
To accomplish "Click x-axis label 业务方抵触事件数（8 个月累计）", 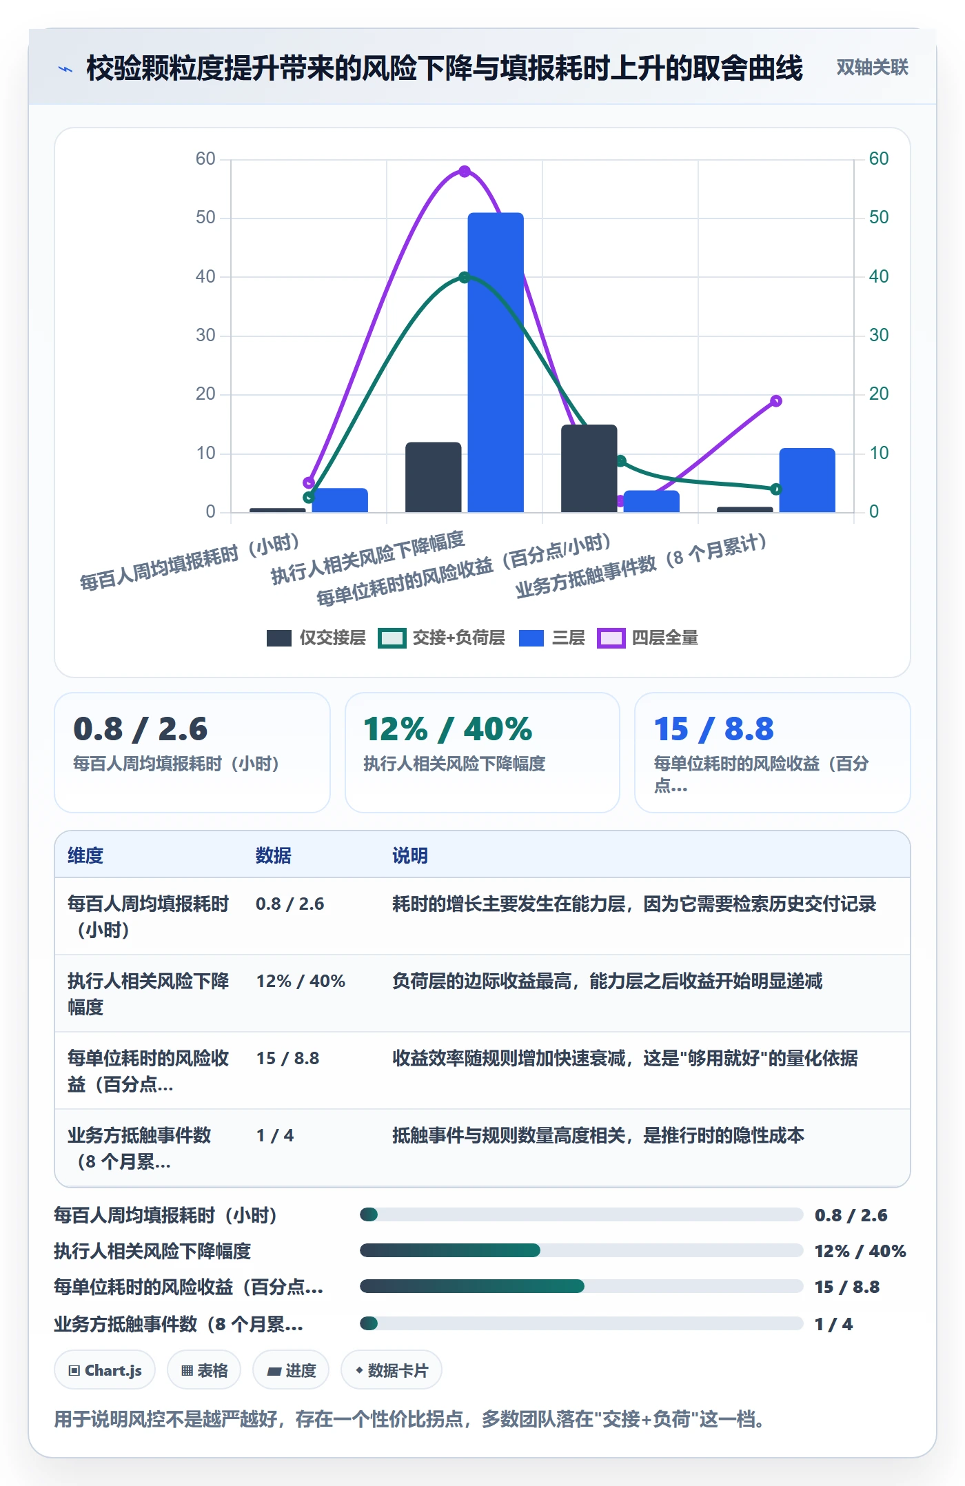I will 641,566.
